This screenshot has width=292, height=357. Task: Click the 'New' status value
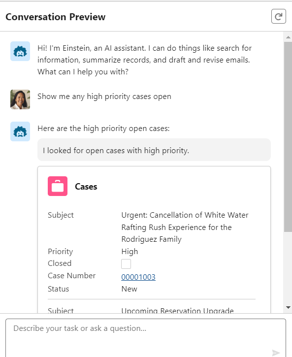click(130, 289)
